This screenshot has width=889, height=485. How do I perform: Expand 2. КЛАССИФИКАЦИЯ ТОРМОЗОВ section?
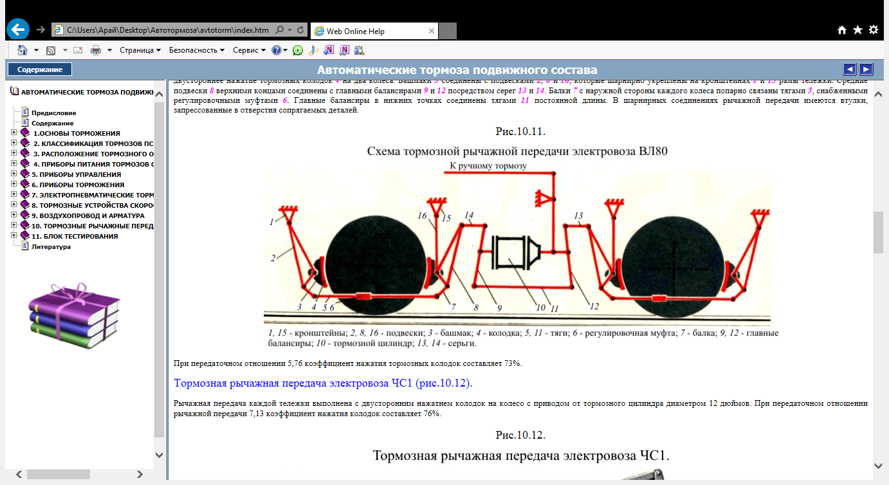click(14, 143)
